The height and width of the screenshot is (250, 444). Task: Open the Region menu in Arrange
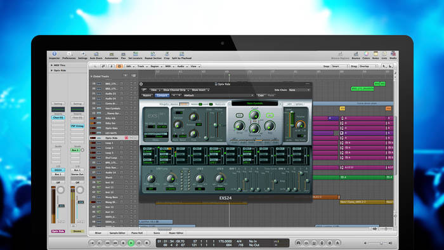click(155, 66)
